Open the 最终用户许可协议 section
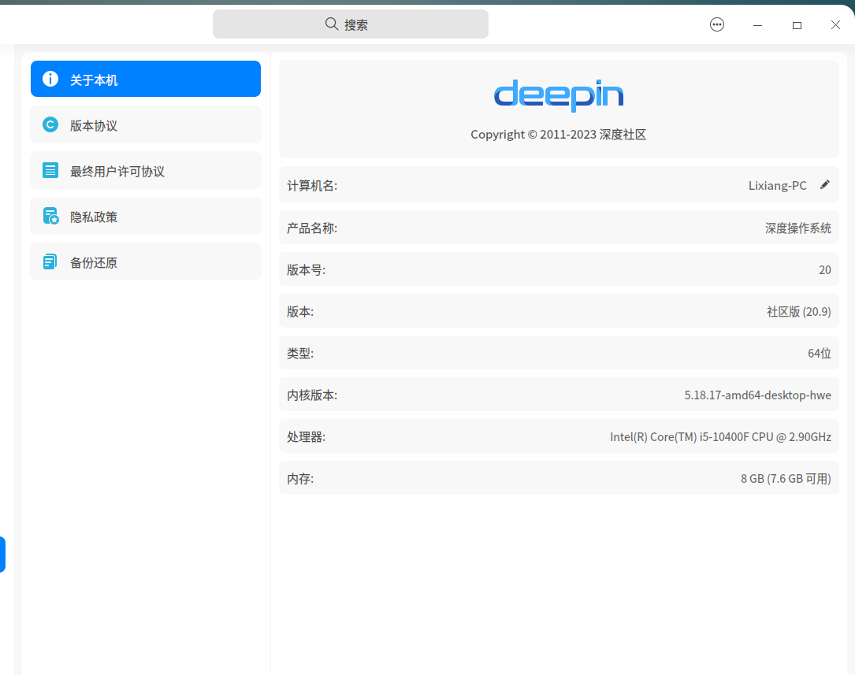This screenshot has height=675, width=855. coord(146,170)
